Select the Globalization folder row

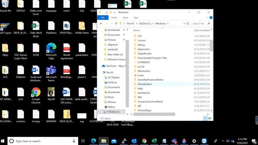click(171, 84)
